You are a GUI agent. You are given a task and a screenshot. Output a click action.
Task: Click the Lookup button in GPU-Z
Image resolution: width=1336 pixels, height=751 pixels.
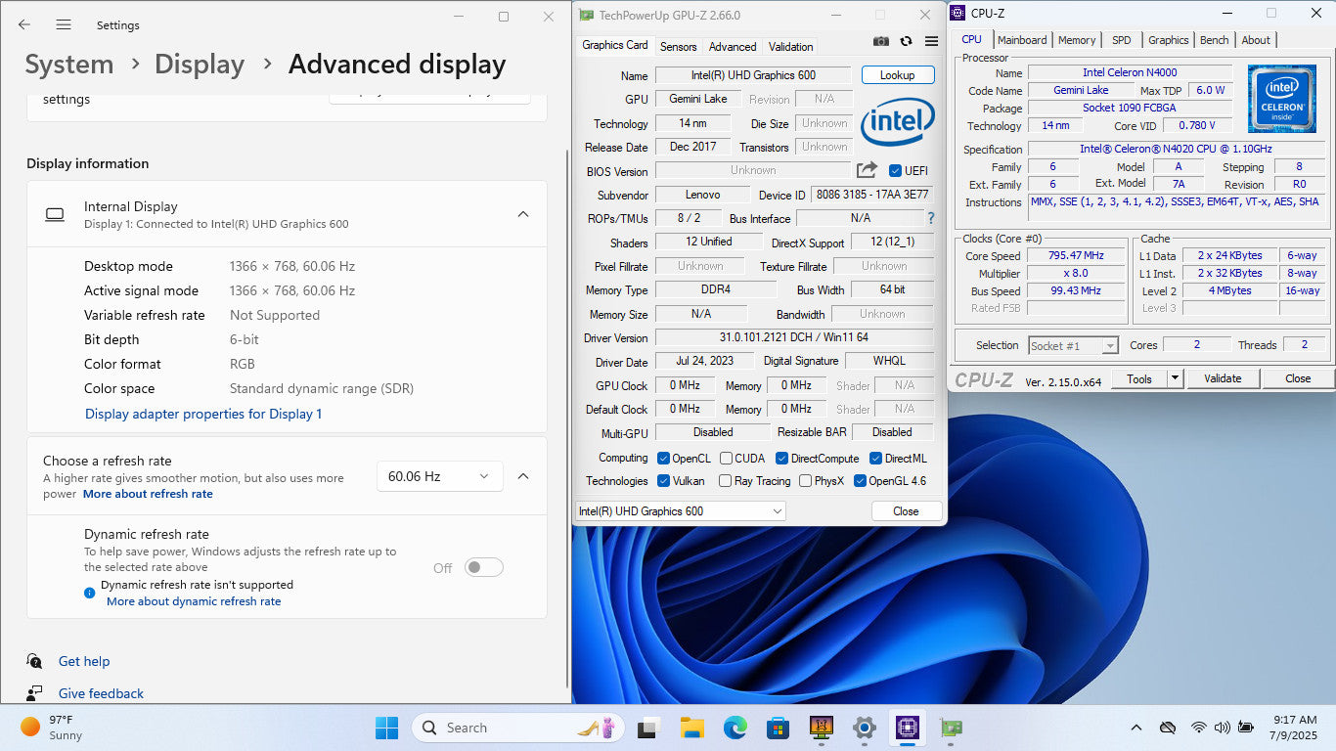click(897, 75)
